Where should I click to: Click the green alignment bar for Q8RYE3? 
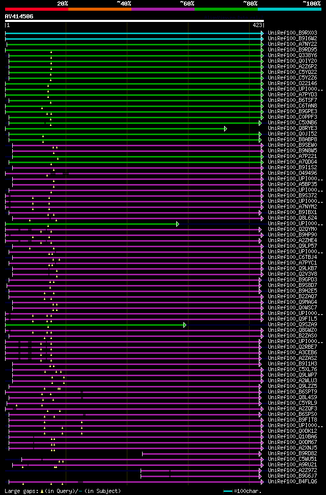click(116, 128)
